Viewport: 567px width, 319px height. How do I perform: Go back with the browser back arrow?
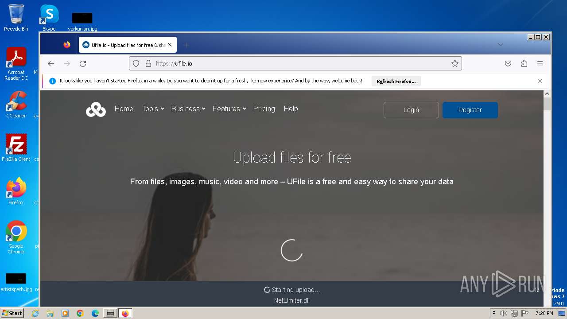pos(51,63)
